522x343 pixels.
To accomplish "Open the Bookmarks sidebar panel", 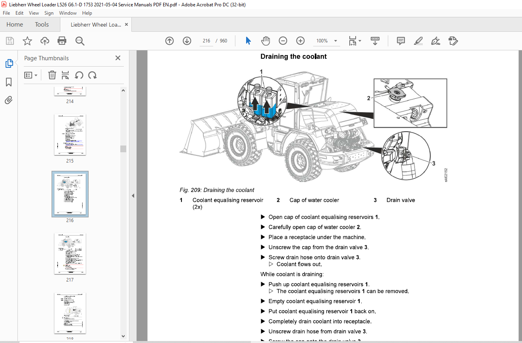I will [x=9, y=82].
